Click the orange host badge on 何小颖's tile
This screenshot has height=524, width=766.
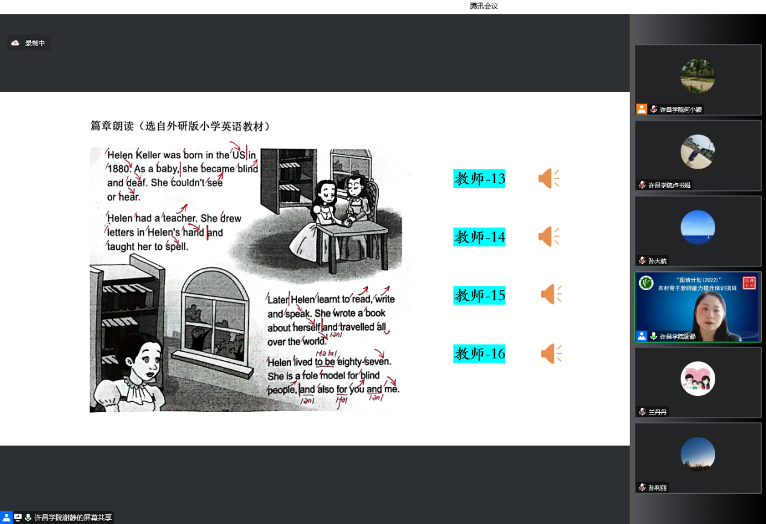coord(642,109)
